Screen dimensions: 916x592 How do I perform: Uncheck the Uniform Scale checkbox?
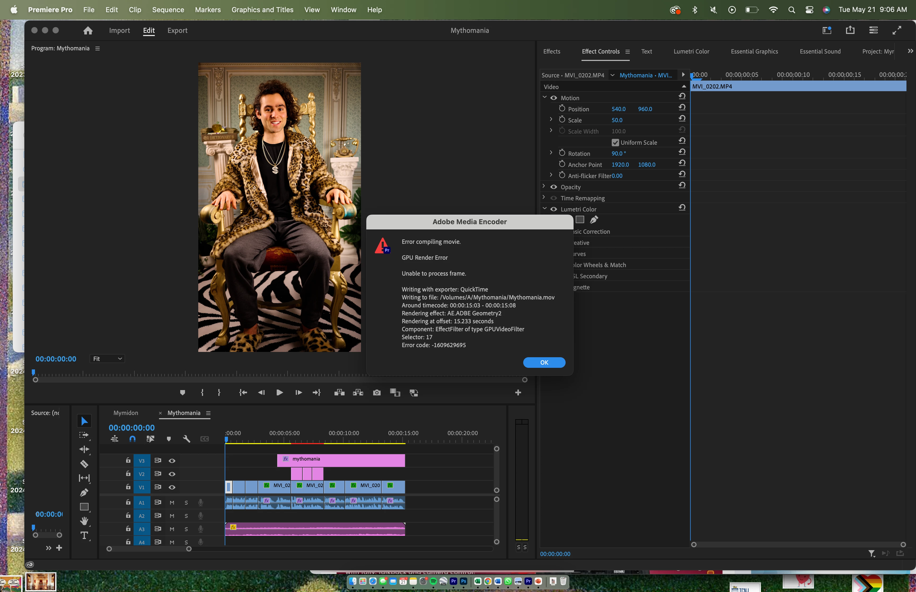(615, 143)
